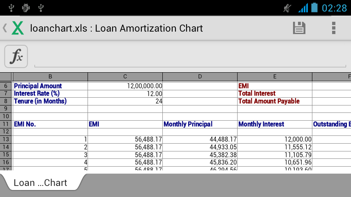Select the red EMI label cell

[x=275, y=86]
